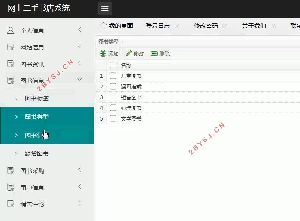Click the 名称 column header
Viewport: 300px width, 221px height.
[126, 65]
